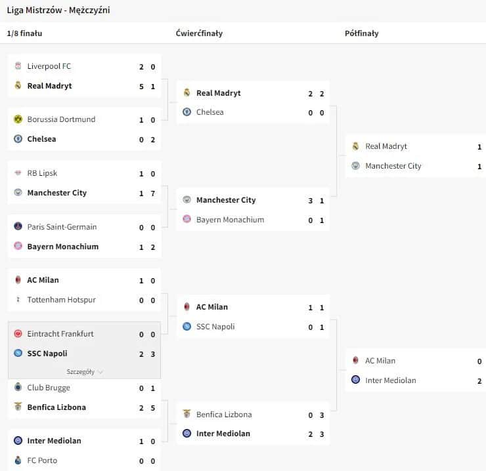Select the 1/8 finału column header

point(24,33)
